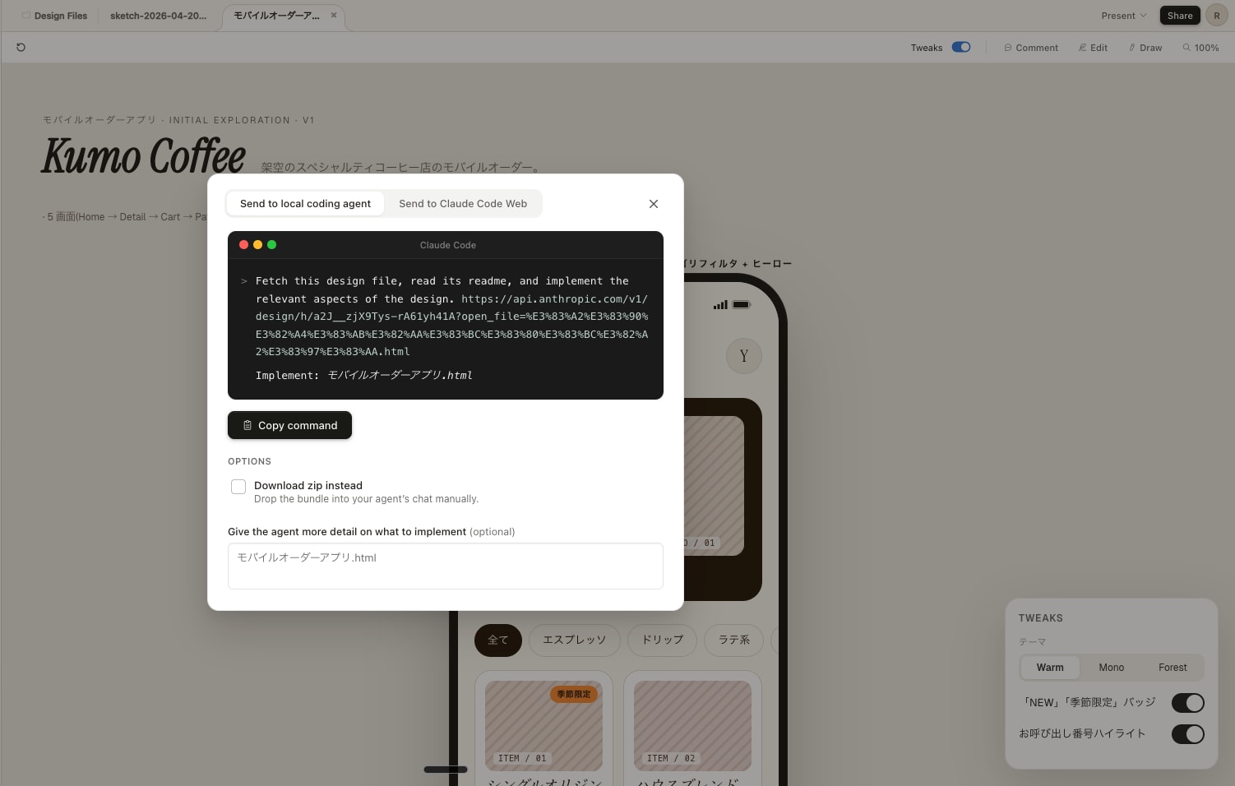1235x786 pixels.
Task: Select the Edit tool
Action: pyautogui.click(x=1093, y=48)
